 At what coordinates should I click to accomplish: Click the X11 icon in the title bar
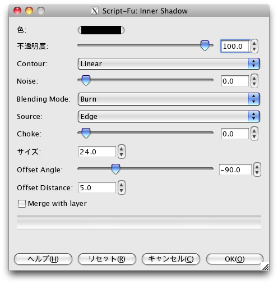[x=95, y=11]
